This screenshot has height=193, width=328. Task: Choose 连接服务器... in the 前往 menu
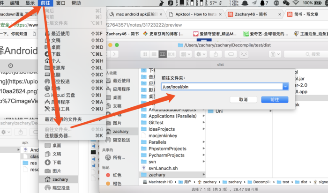point(72,135)
